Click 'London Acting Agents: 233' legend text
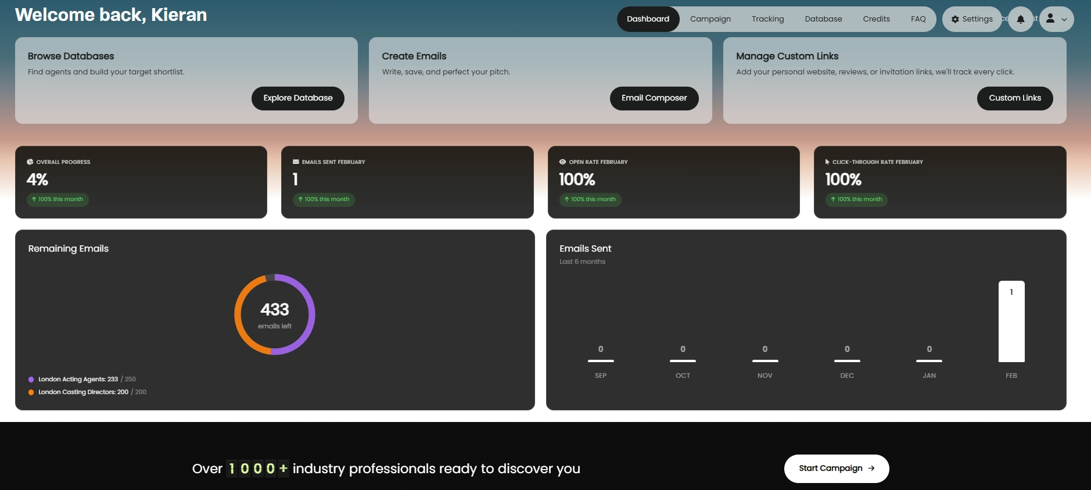Viewport: 1091px width, 490px height. click(x=78, y=380)
